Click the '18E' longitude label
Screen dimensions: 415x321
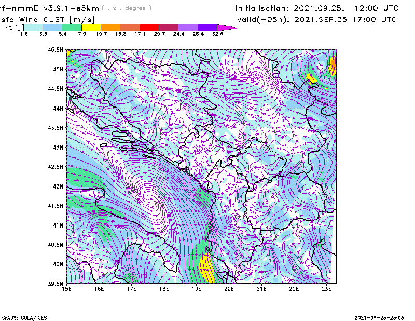pyautogui.click(x=164, y=289)
